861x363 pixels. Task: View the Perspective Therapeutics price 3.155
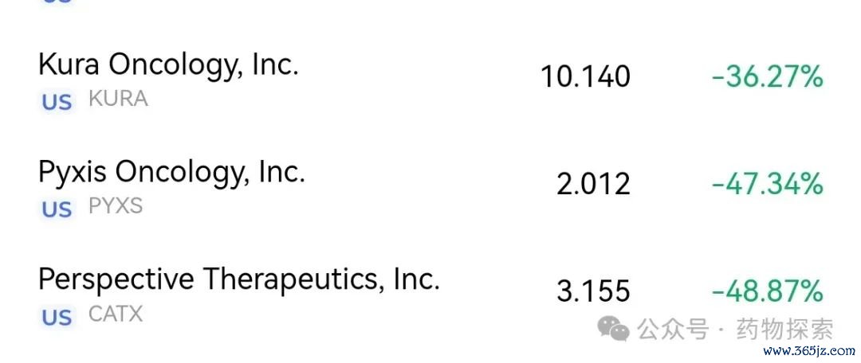(594, 291)
